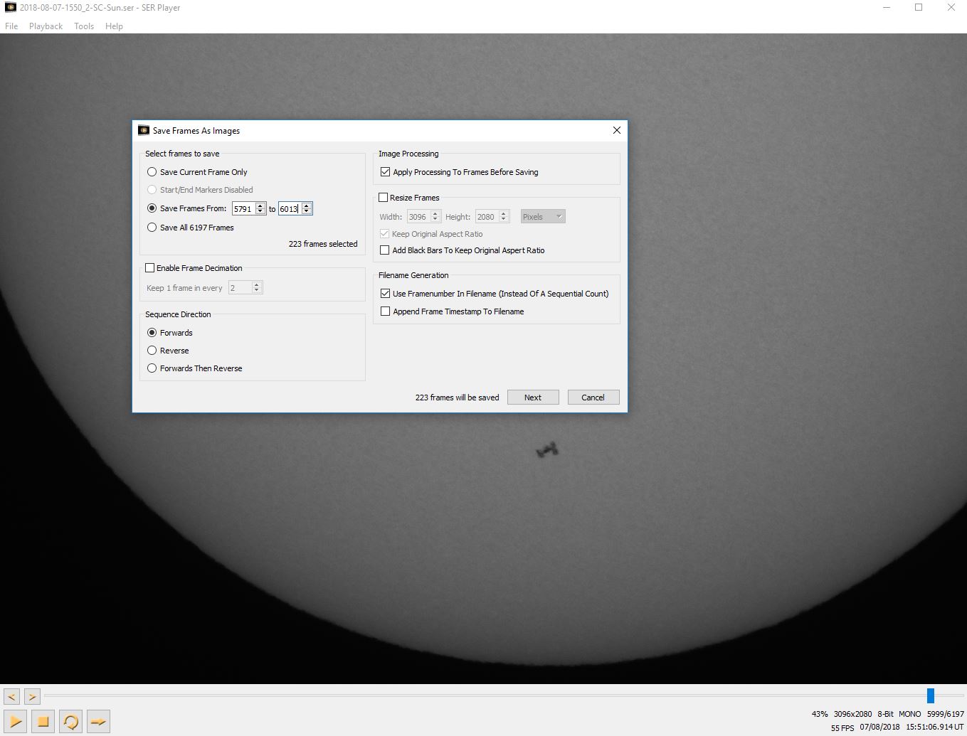Click the Cancel button
967x736 pixels.
pyautogui.click(x=593, y=398)
